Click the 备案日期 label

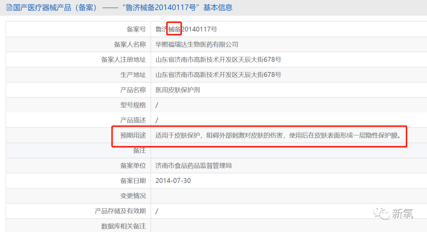133,181
